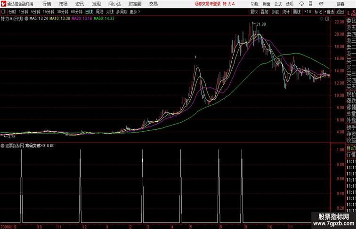The width and height of the screenshot is (356, 229).
Task: Click the Tongdaxin red logo icon
Action: [x=3, y=4]
